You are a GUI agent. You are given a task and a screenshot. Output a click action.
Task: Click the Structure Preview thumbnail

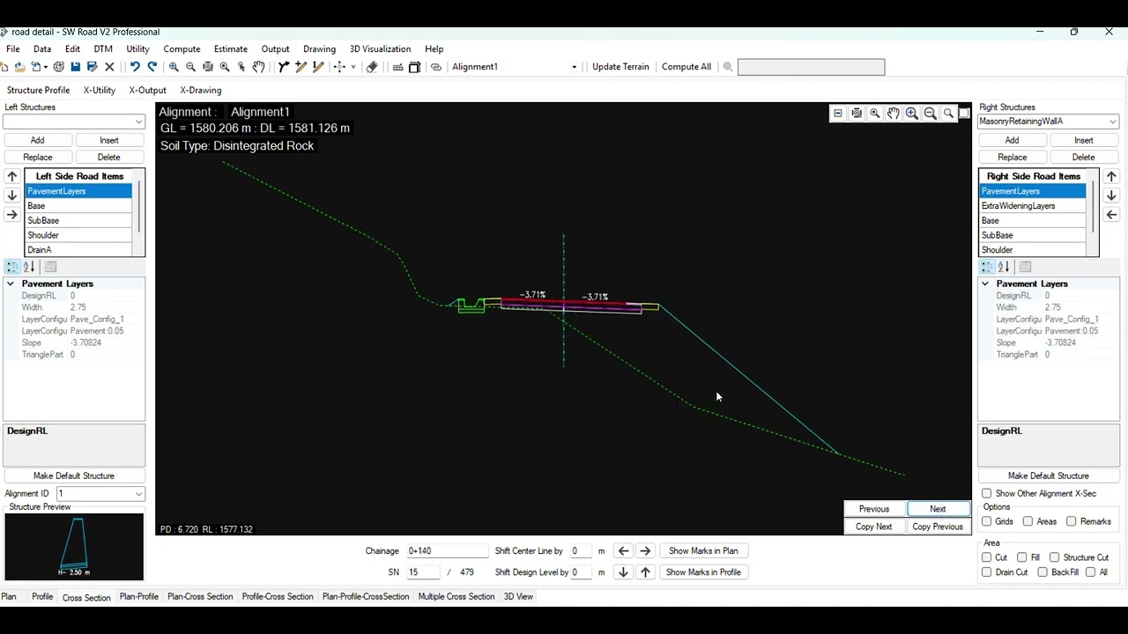point(74,547)
